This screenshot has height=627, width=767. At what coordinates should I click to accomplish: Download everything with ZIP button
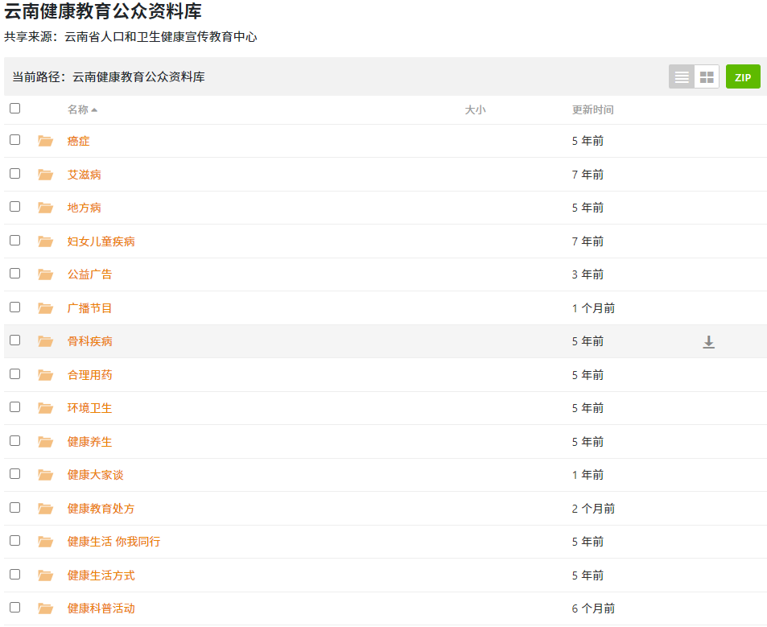pos(742,77)
